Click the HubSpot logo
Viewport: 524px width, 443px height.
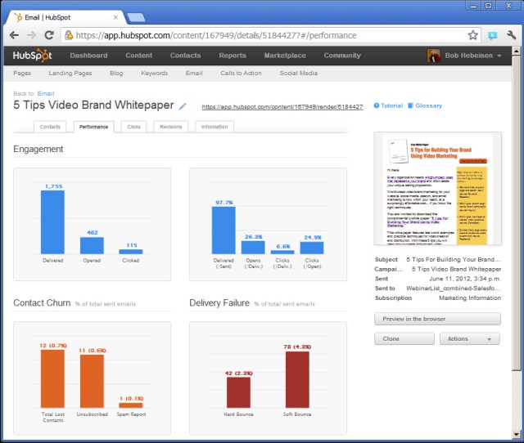pyautogui.click(x=31, y=56)
